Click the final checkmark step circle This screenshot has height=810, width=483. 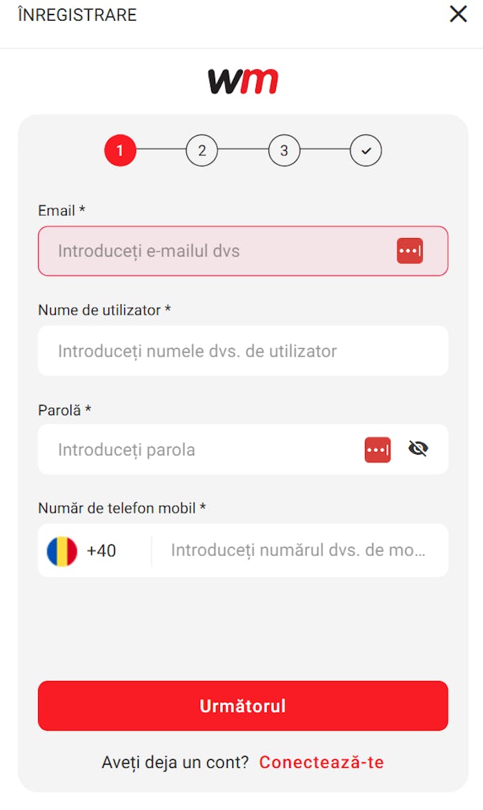point(366,150)
